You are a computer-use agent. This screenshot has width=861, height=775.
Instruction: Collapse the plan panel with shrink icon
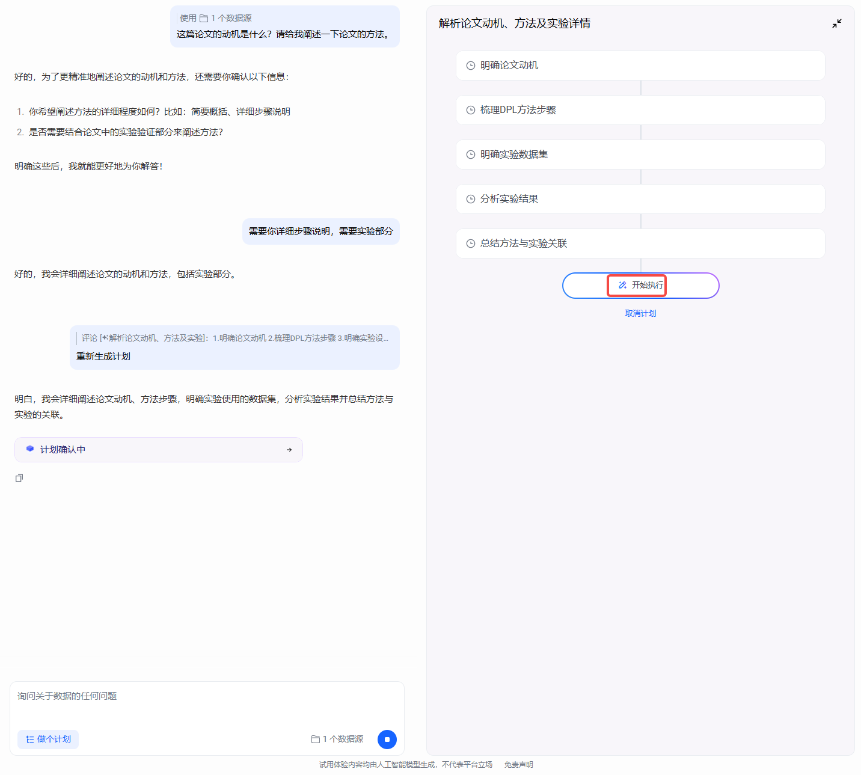click(837, 23)
